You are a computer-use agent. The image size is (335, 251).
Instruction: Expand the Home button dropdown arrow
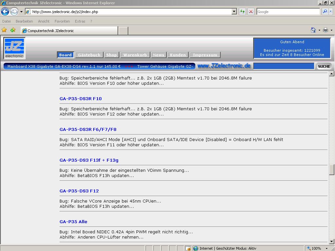(x=319, y=30)
